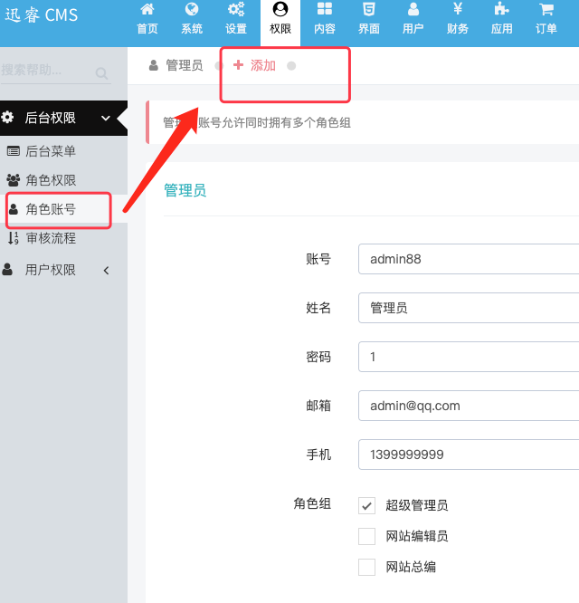Screen dimensions: 579x603
Task: Click the 网站编辑员 label text
Action: 417,536
